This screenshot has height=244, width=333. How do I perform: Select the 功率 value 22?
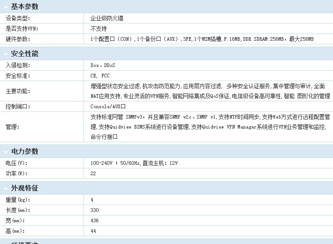click(x=93, y=173)
